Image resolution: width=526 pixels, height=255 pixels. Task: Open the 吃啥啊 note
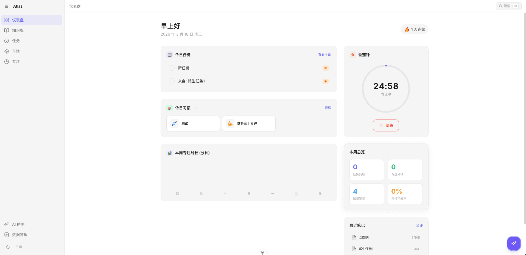tap(386, 237)
